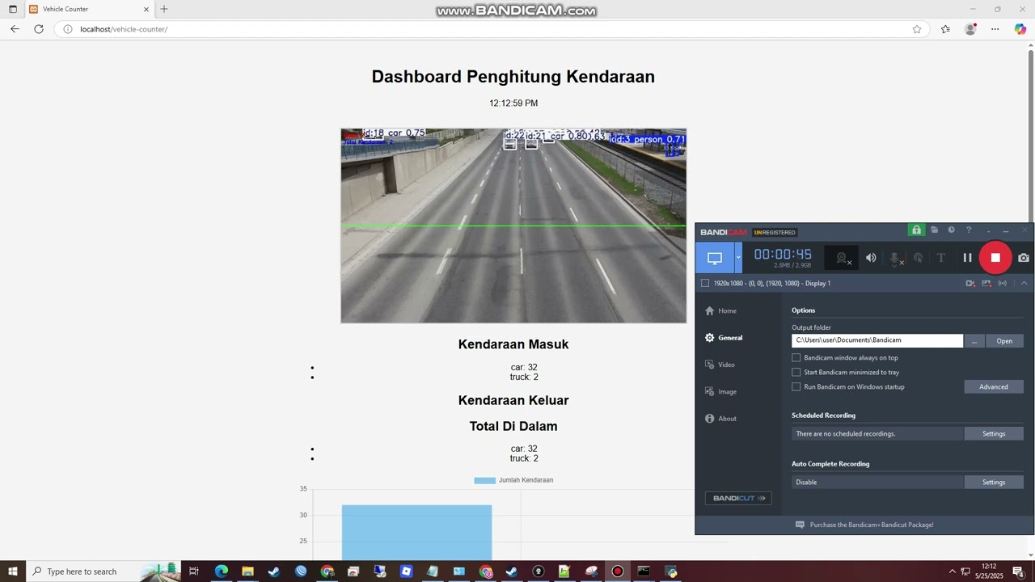Click the tab actions icon at top left

(12, 9)
